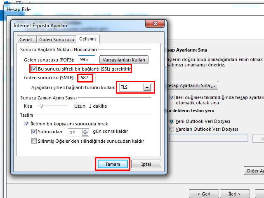Screen dimensions: 264x198
Task: Select the Gelişmiş tab
Action: [x=88, y=39]
